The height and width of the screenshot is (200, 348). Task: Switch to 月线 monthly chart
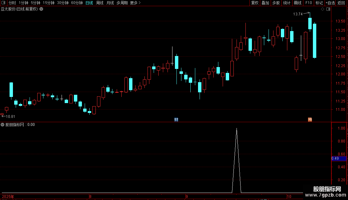110,3
